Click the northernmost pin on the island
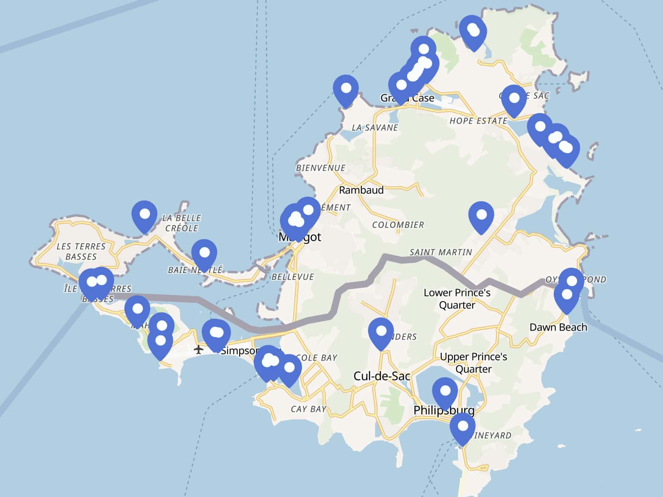 click(x=473, y=31)
